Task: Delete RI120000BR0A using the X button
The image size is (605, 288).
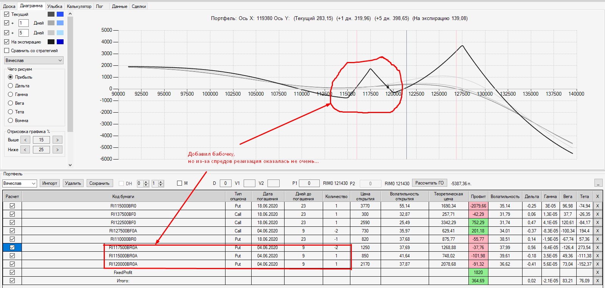Action: pos(597,264)
